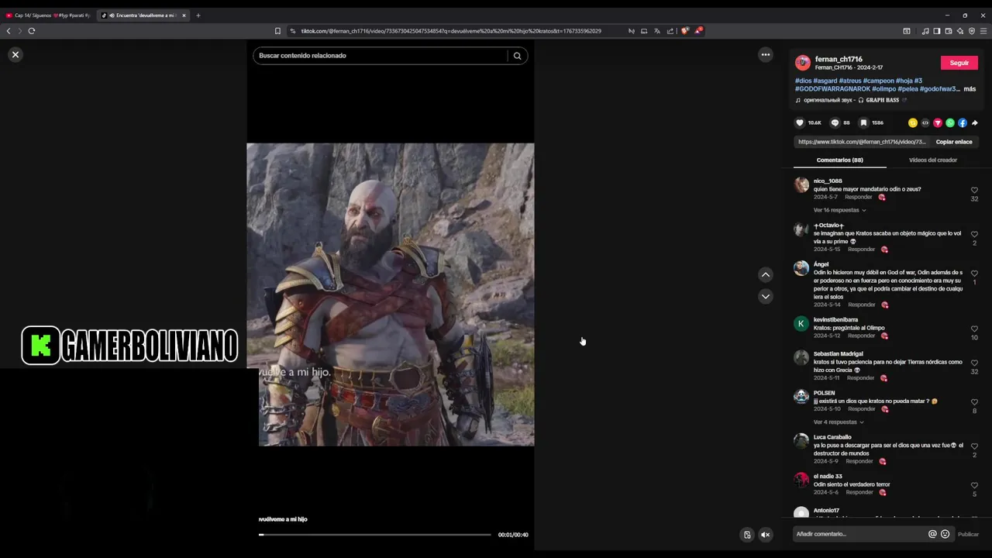This screenshot has width=992, height=558.
Task: Insert mention with @ icon
Action: coord(932,534)
